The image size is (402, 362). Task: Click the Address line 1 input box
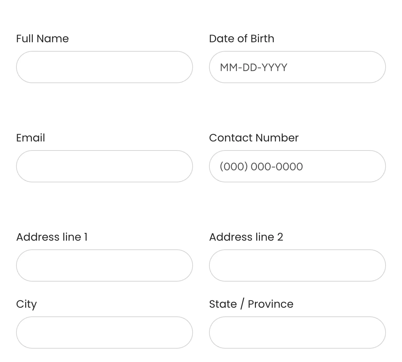105,265
